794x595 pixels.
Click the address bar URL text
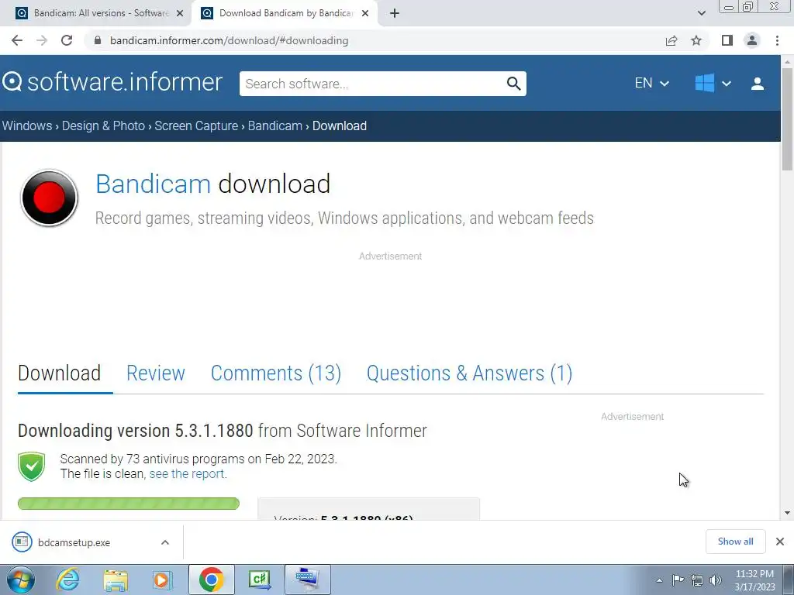pyautogui.click(x=229, y=40)
